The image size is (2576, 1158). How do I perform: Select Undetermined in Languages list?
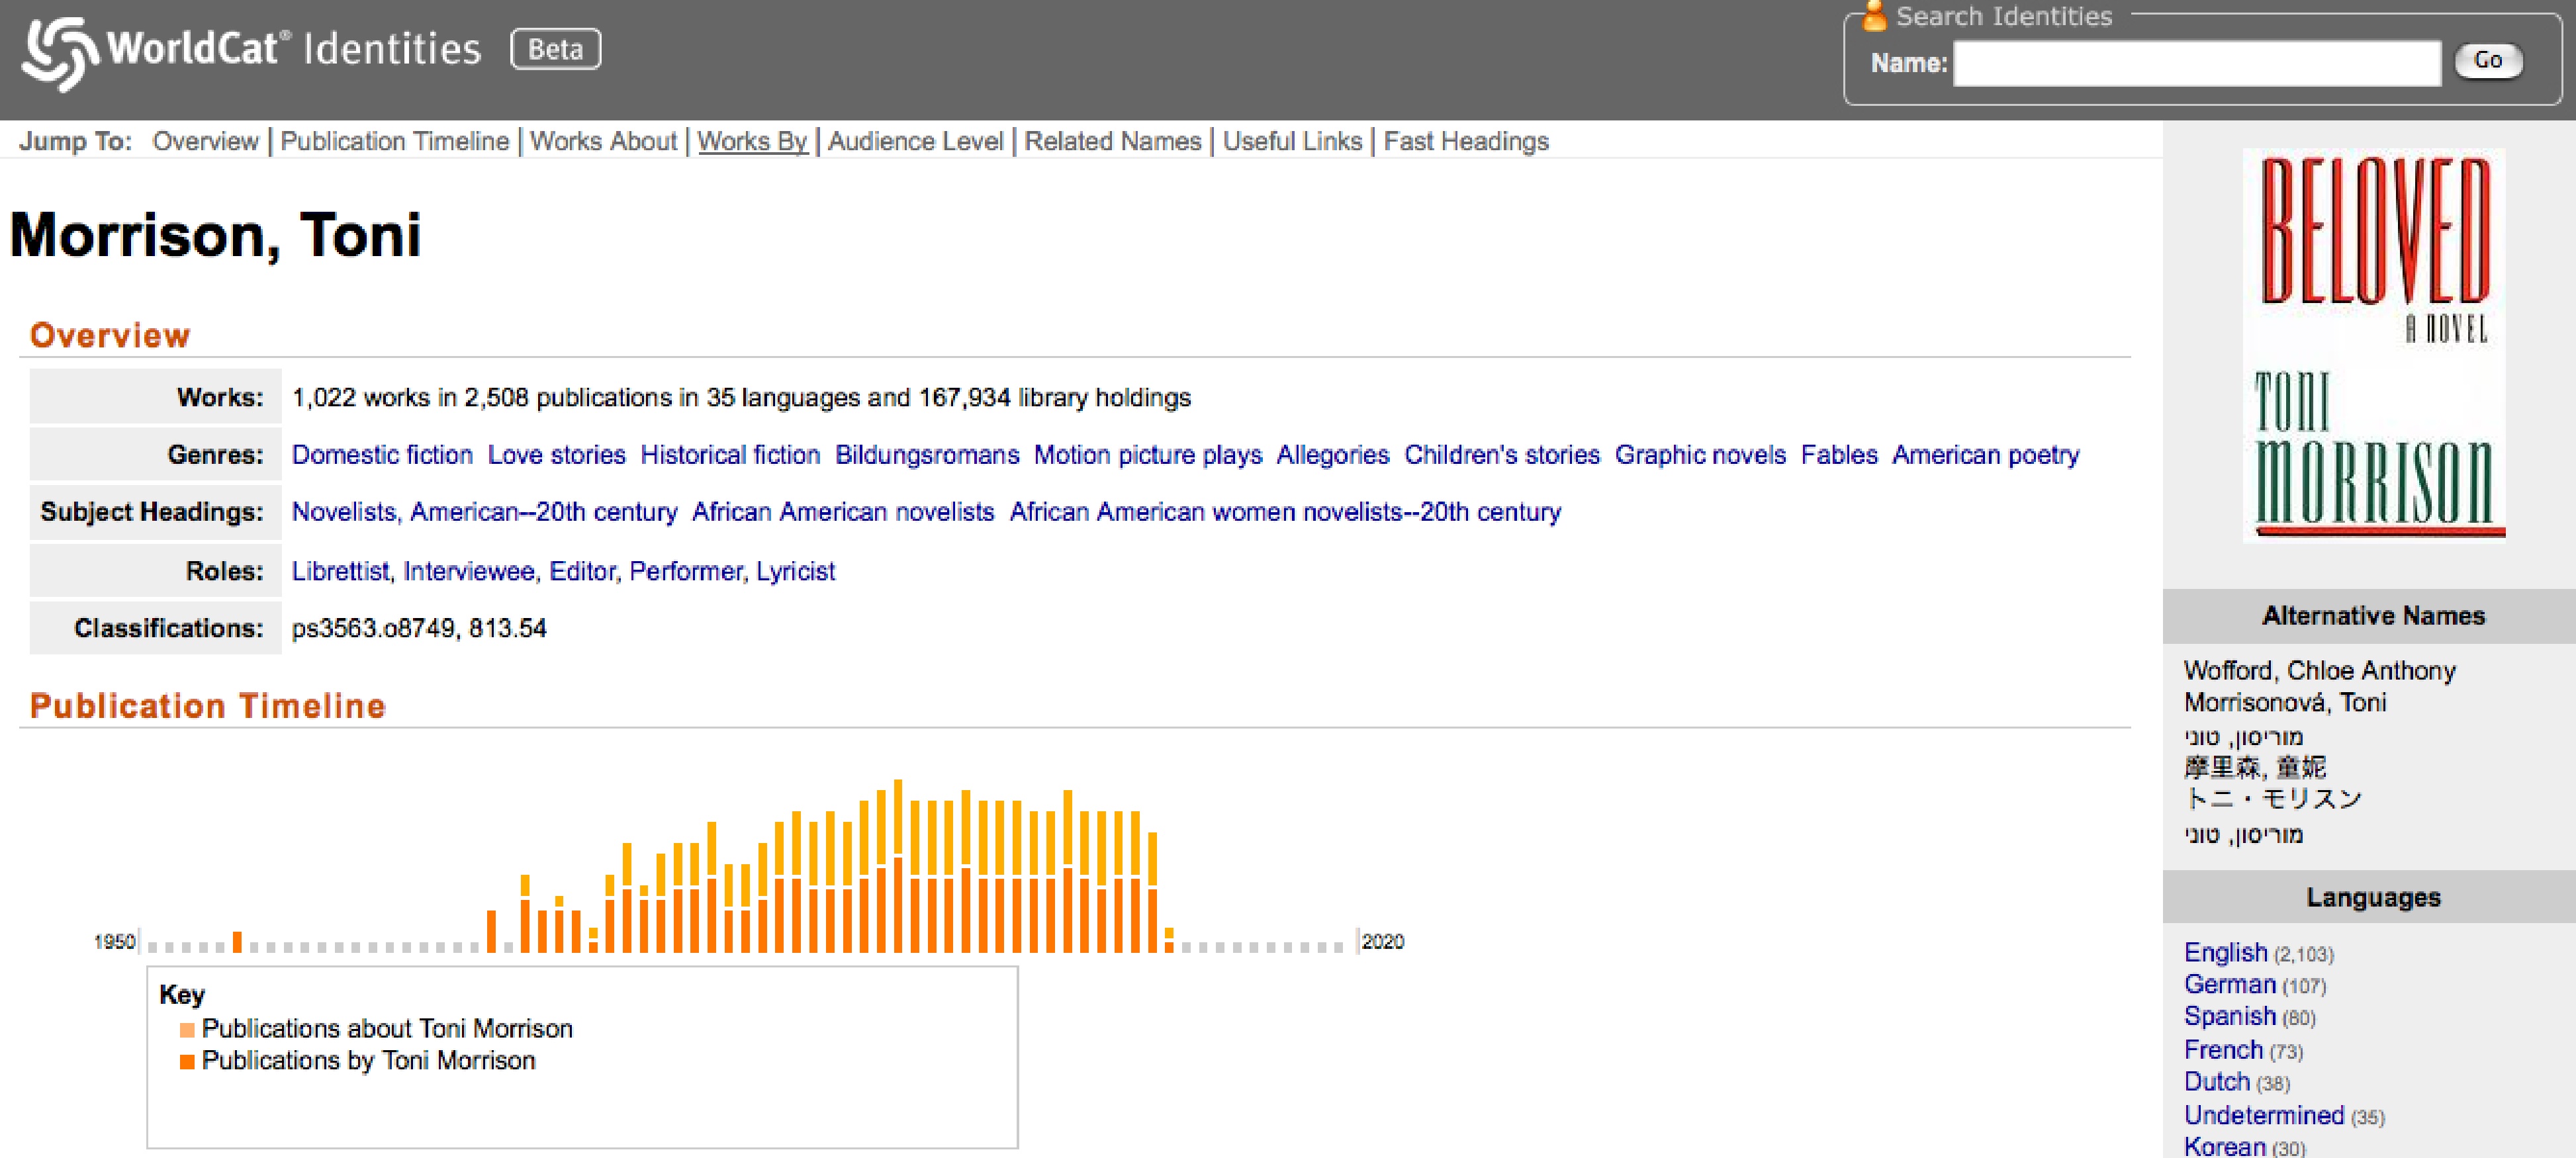tap(2264, 1115)
